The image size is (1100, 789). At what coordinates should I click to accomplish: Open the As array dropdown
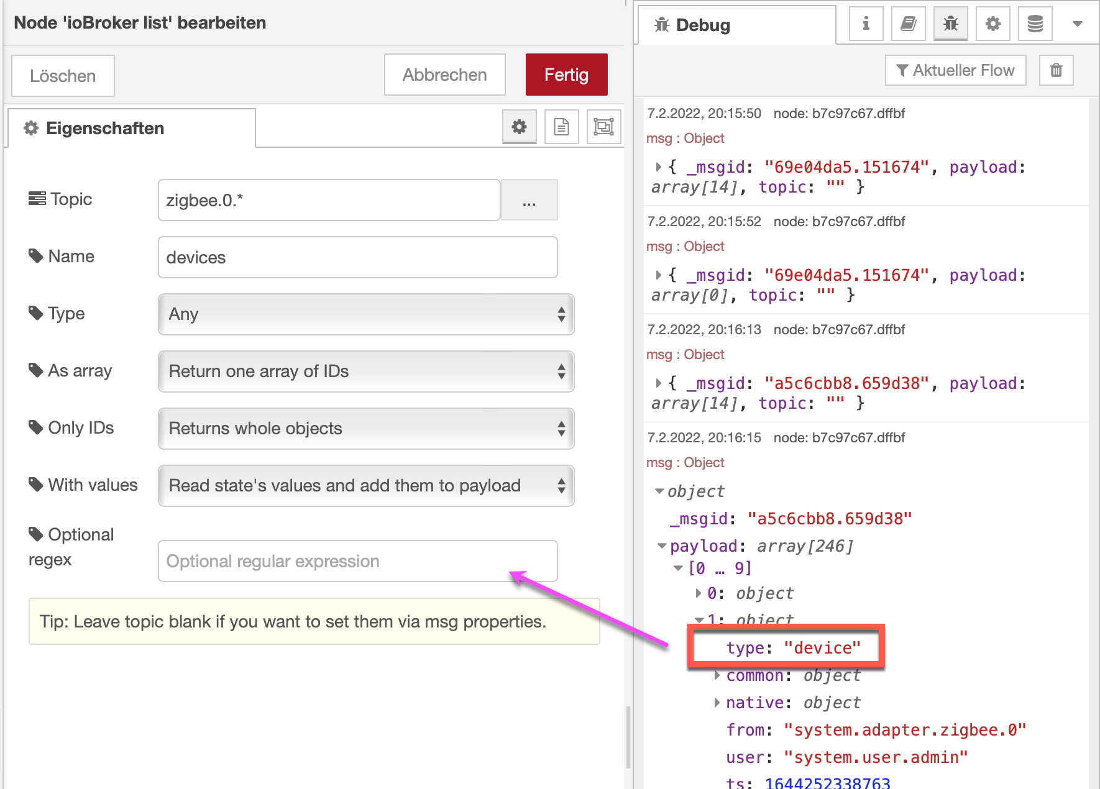tap(365, 372)
